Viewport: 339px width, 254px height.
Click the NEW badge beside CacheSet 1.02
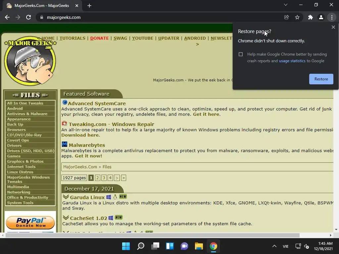click(x=119, y=217)
